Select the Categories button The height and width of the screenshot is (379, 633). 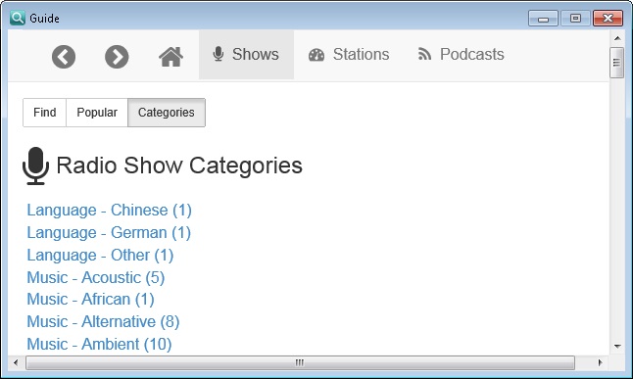coord(167,113)
